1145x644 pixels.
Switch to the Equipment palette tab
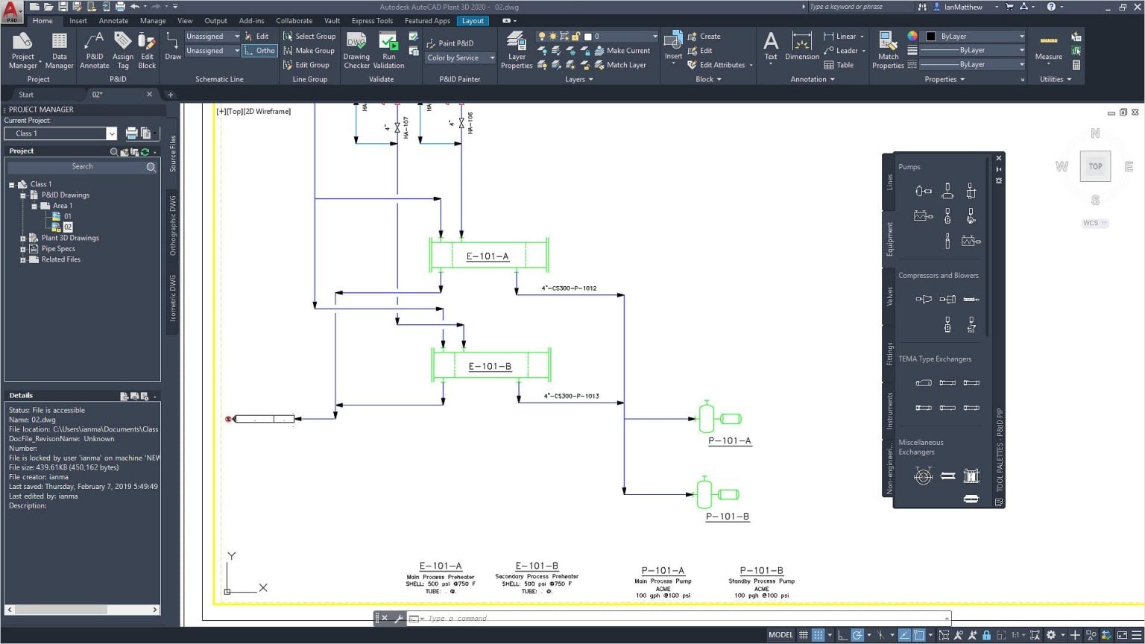tap(889, 239)
